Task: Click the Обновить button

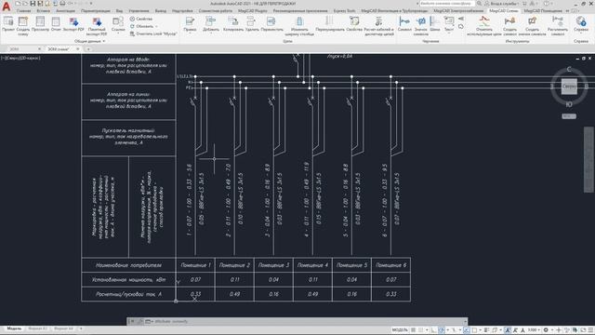Action: coord(142,26)
